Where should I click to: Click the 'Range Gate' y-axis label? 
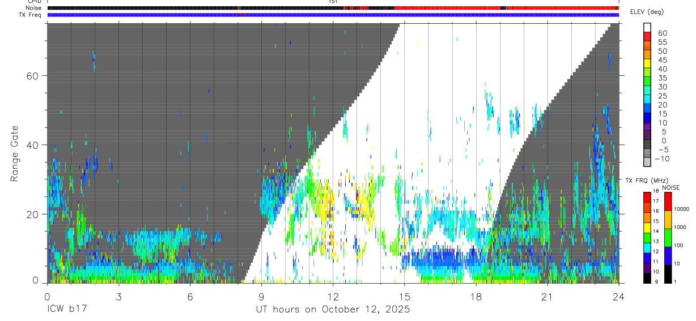(15, 153)
